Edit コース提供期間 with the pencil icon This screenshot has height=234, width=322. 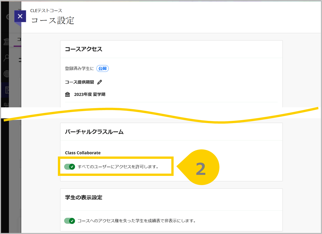(100, 82)
